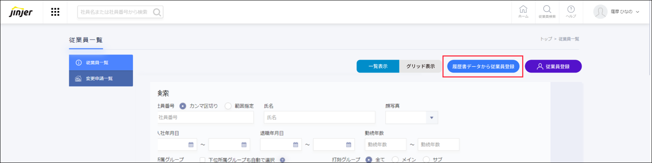The width and height of the screenshot is (652, 163).
Task: Click help icon beside subordinate group option
Action: coord(282,160)
